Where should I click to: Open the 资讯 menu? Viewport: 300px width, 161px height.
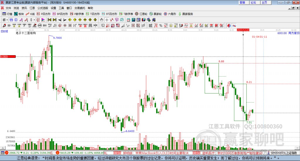[x=24, y=8]
